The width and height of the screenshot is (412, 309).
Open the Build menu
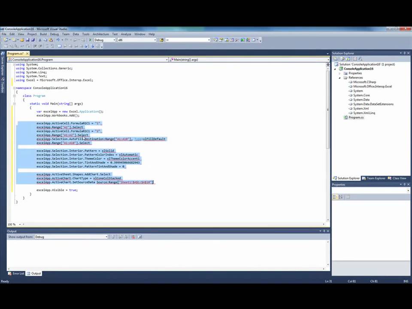[x=43, y=34]
